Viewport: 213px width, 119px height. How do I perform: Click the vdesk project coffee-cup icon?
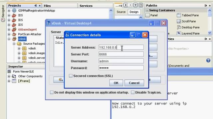click(14, 39)
